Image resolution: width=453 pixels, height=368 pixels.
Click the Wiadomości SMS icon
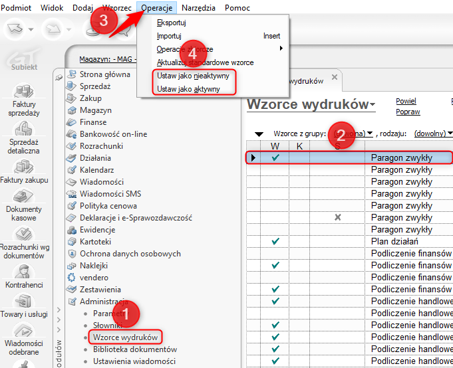pyautogui.click(x=72, y=194)
